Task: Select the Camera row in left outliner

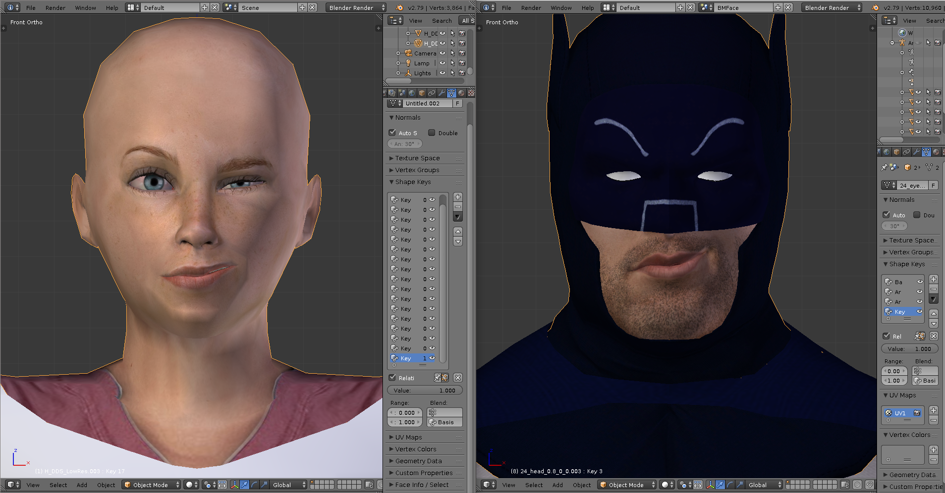Action: click(x=425, y=53)
